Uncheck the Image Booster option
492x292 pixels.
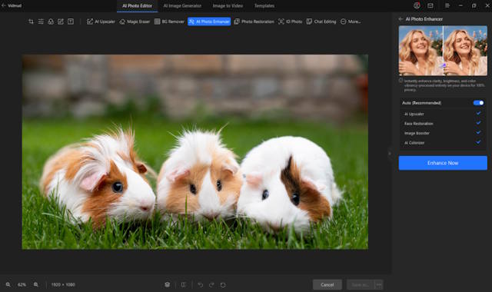[x=478, y=133]
